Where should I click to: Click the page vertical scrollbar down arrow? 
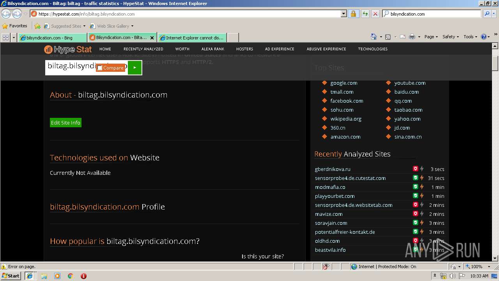(x=495, y=258)
